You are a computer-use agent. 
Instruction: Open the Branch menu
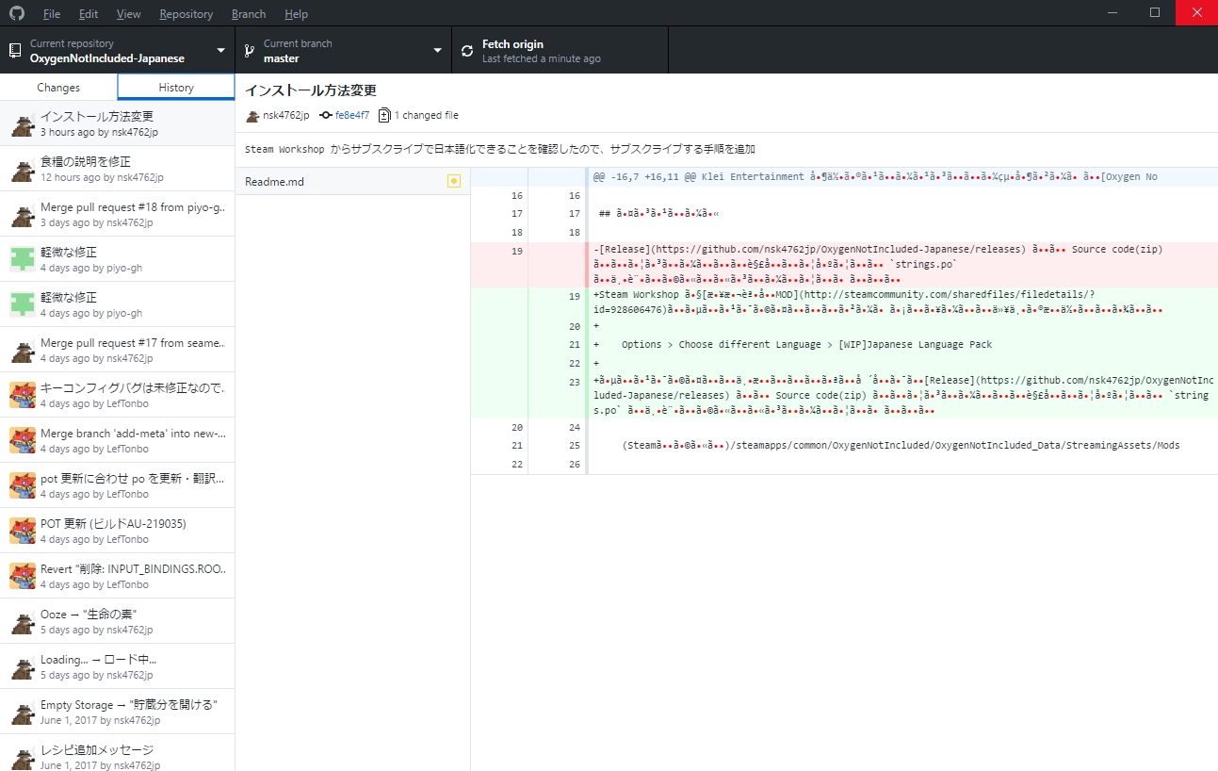point(249,14)
